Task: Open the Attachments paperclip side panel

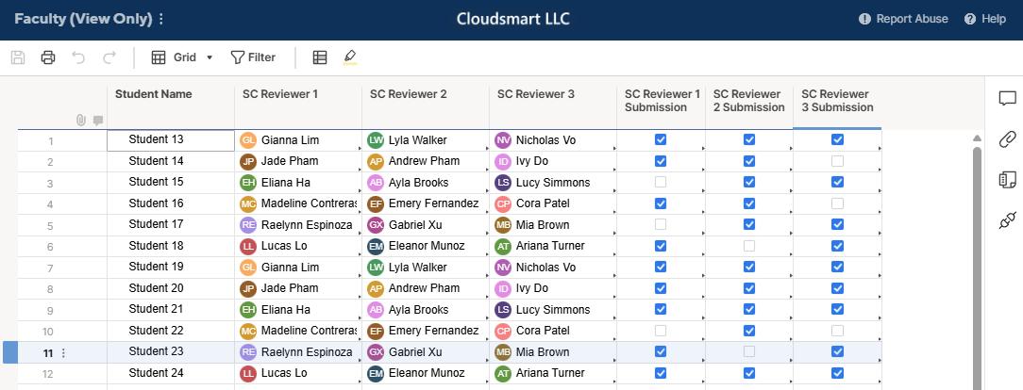Action: tap(1007, 138)
